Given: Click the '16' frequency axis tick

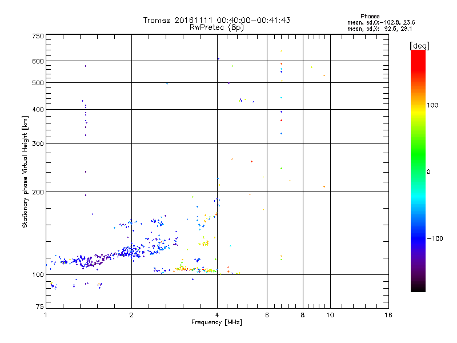Looking at the screenshot, I should pyautogui.click(x=388, y=315).
